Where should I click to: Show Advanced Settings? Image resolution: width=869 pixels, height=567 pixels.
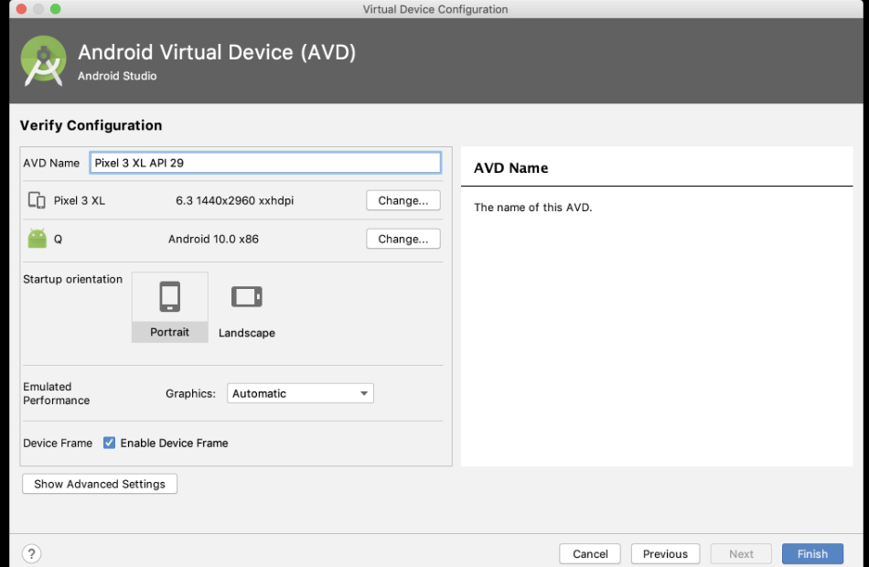click(x=100, y=484)
